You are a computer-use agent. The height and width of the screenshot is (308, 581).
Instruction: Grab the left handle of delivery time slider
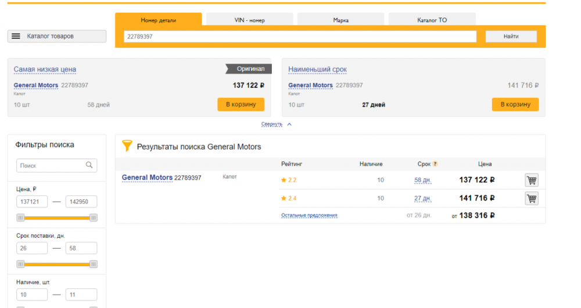20,264
